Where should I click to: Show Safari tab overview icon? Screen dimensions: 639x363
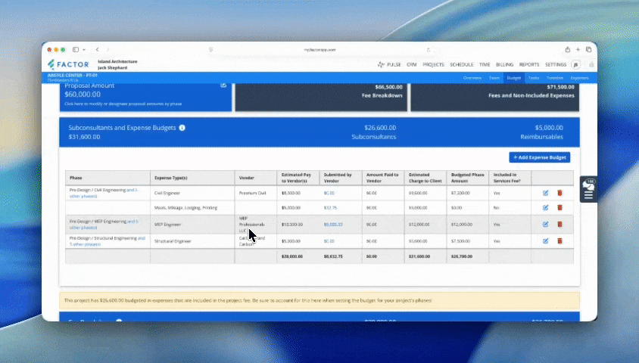[x=588, y=50]
